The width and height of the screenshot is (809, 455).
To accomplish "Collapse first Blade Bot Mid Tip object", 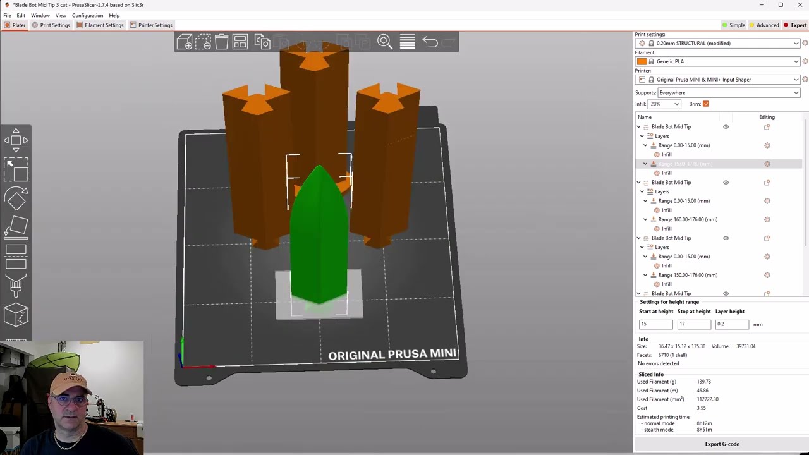I will [x=638, y=127].
